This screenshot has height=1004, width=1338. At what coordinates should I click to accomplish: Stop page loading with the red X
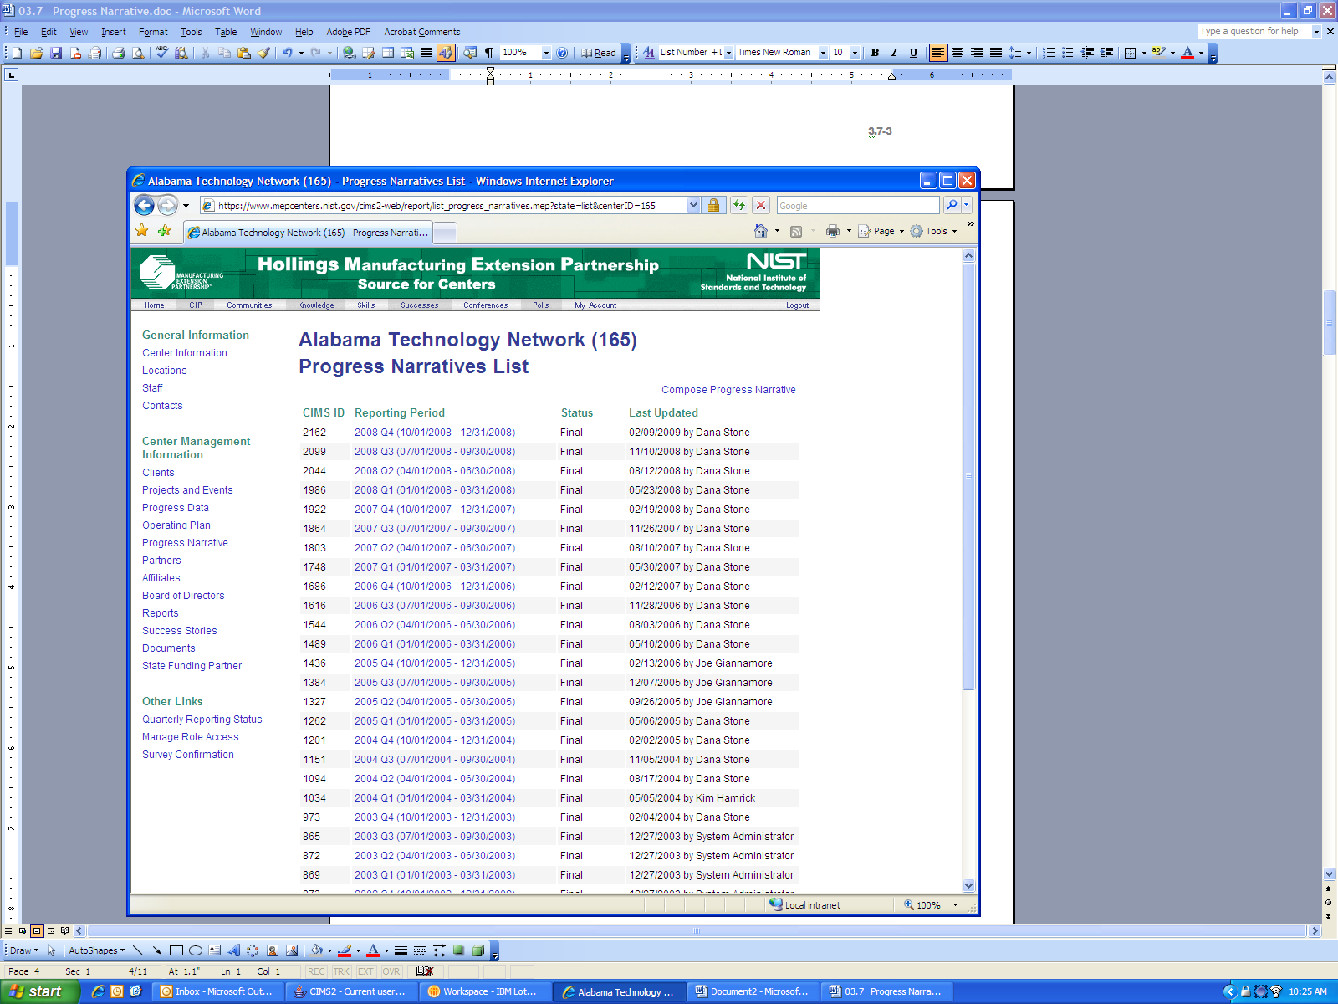761,205
